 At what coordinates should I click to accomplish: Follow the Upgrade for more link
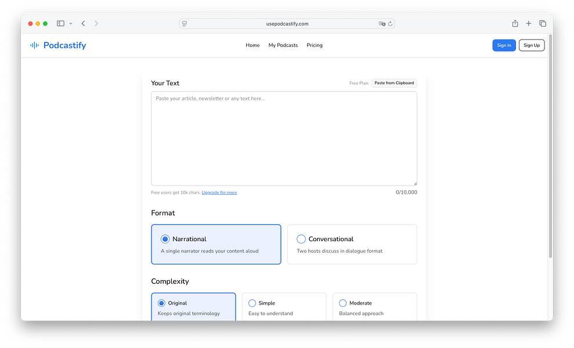point(219,193)
